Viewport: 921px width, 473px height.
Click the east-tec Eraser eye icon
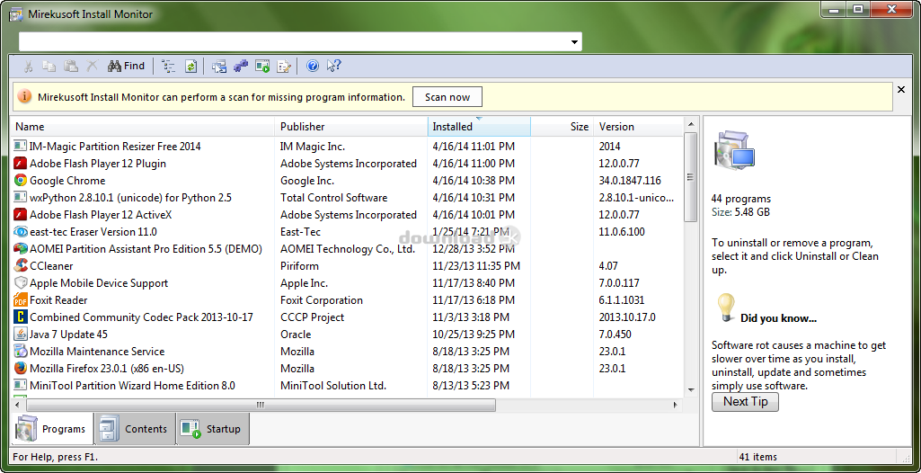[21, 231]
